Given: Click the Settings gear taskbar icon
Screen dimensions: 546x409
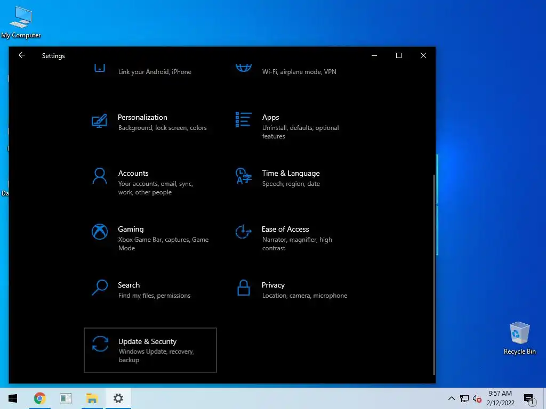Looking at the screenshot, I should coord(118,398).
